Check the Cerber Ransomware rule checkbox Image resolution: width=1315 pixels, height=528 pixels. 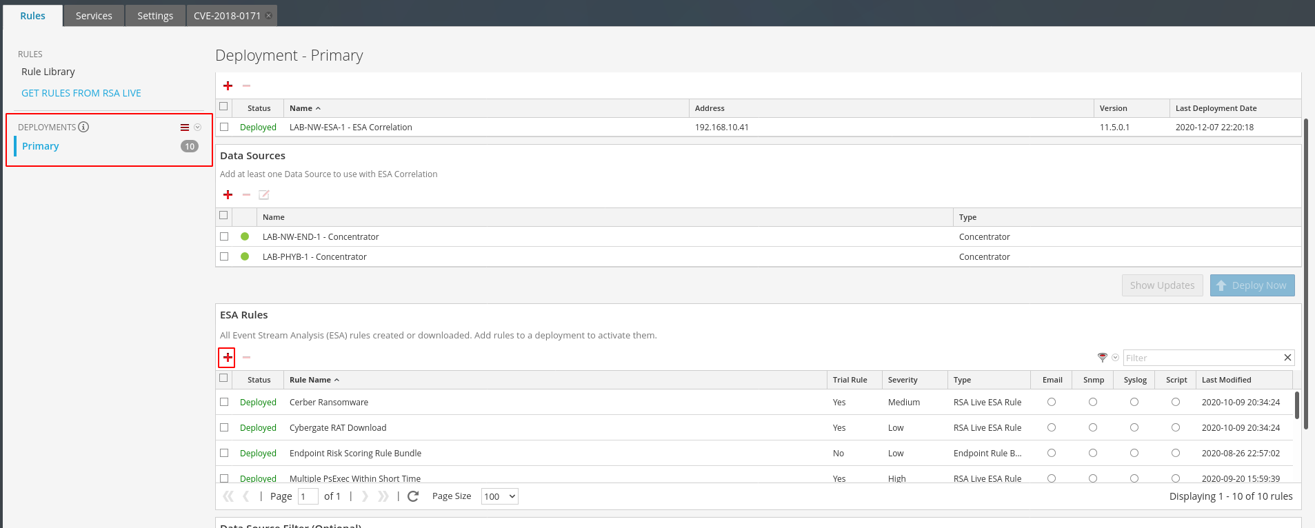point(224,402)
